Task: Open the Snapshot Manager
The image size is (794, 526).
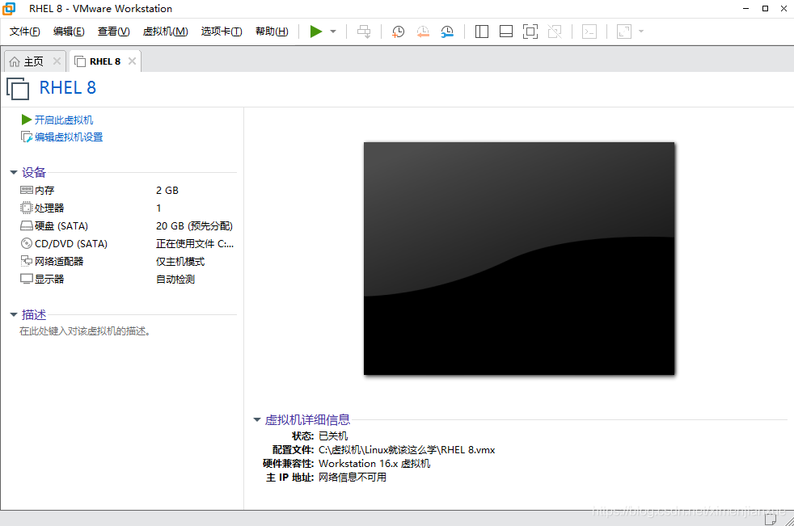Action: 447,32
